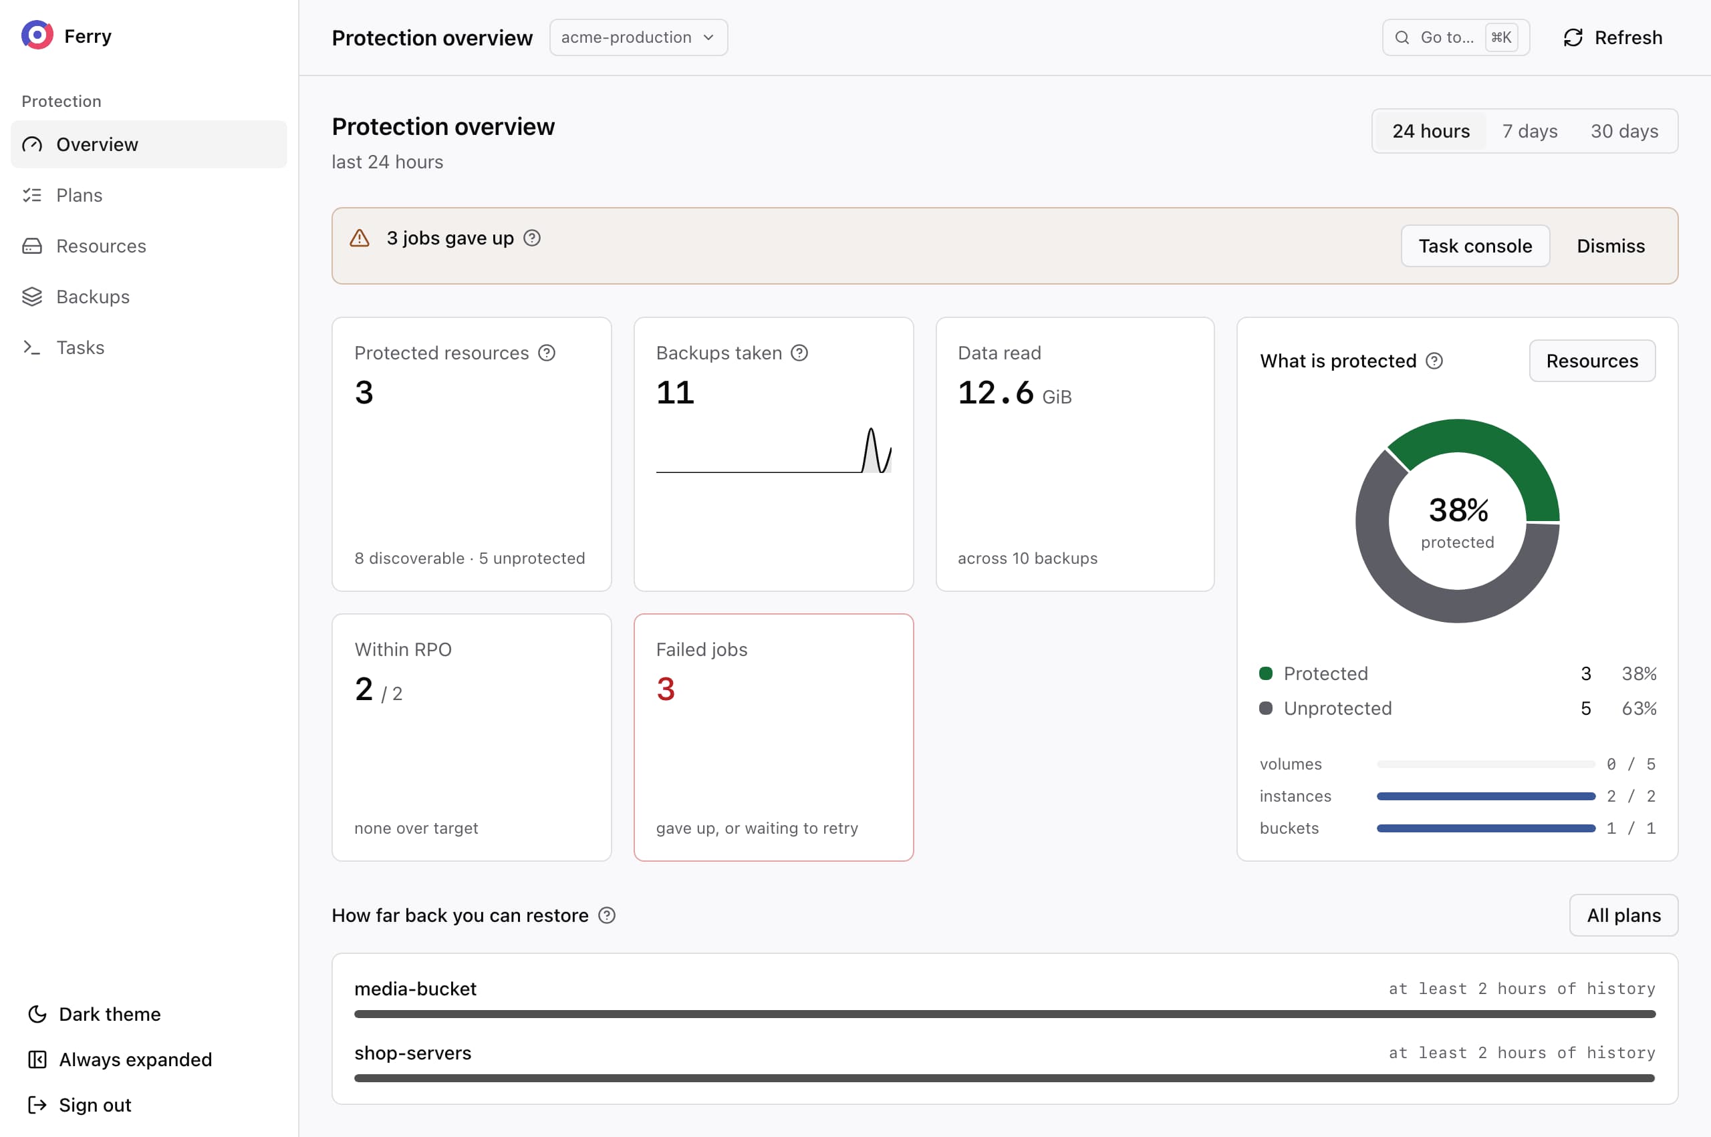Click the Resources button in What is protected
This screenshot has width=1711, height=1137.
(x=1592, y=361)
